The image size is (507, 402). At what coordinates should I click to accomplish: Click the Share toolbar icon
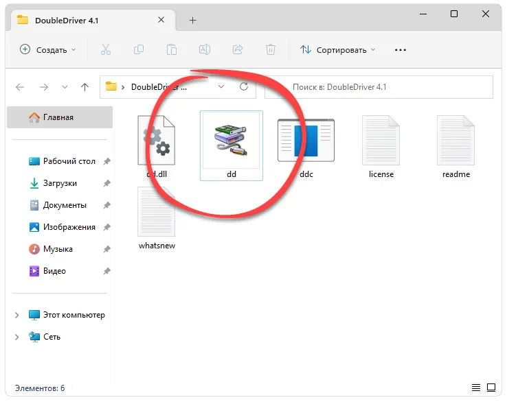[x=238, y=49]
